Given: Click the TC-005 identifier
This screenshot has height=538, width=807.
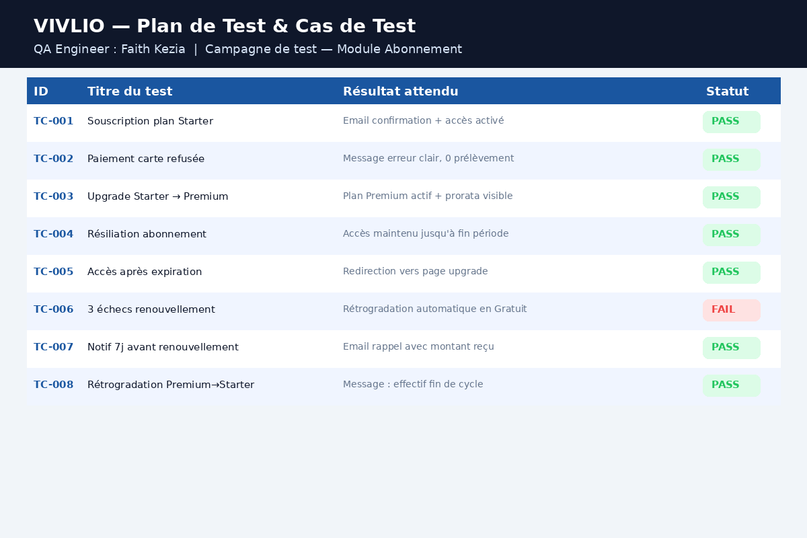Looking at the screenshot, I should [x=53, y=272].
